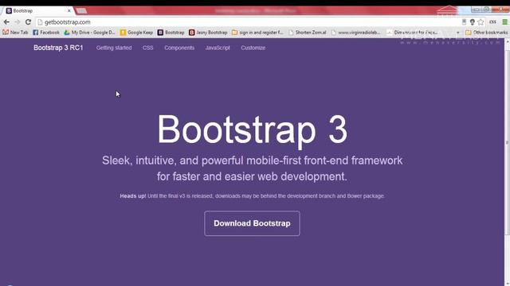Open the 'sign in and register' bookmark folder
The image size is (510, 286).
(257, 33)
